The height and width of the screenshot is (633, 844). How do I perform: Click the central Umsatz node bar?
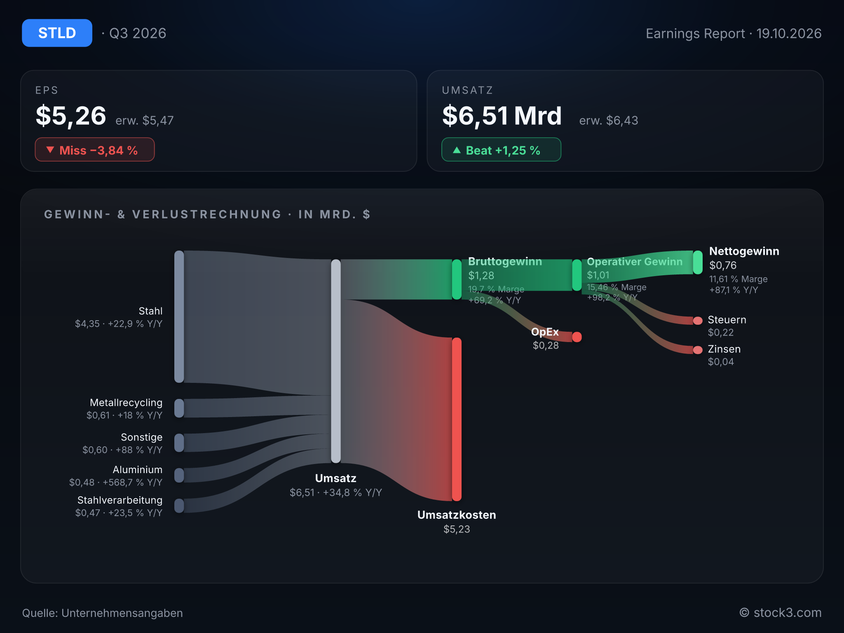336,361
